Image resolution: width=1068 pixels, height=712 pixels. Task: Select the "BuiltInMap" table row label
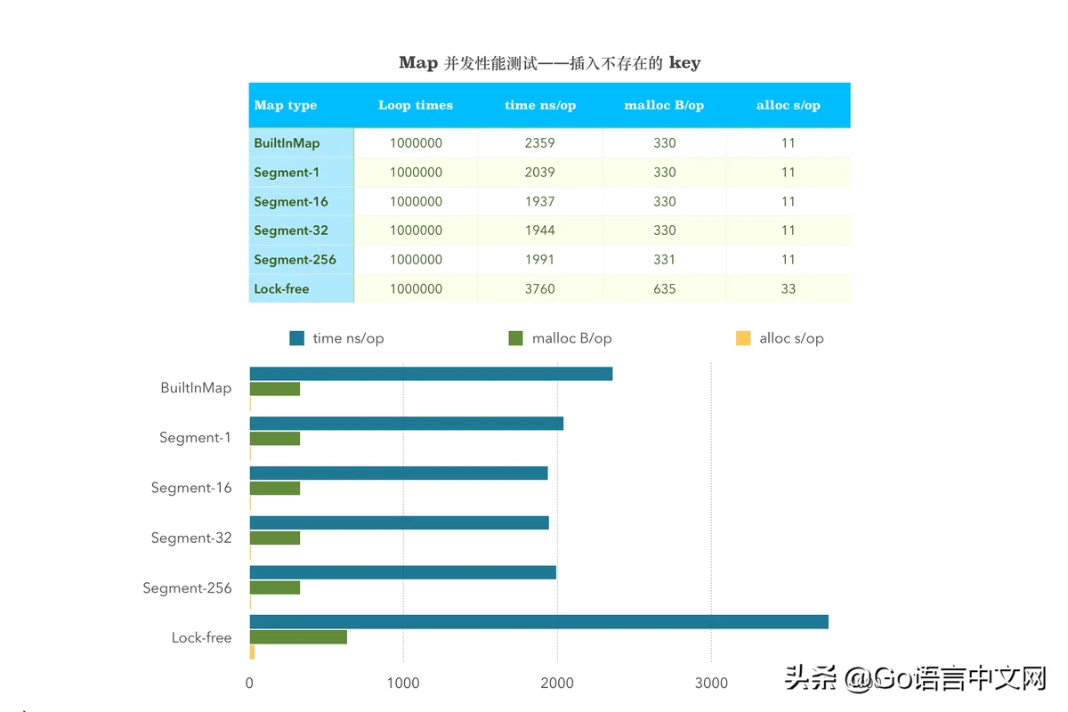[287, 143]
